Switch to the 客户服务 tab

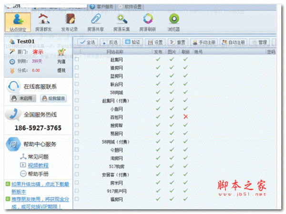coord(102,7)
